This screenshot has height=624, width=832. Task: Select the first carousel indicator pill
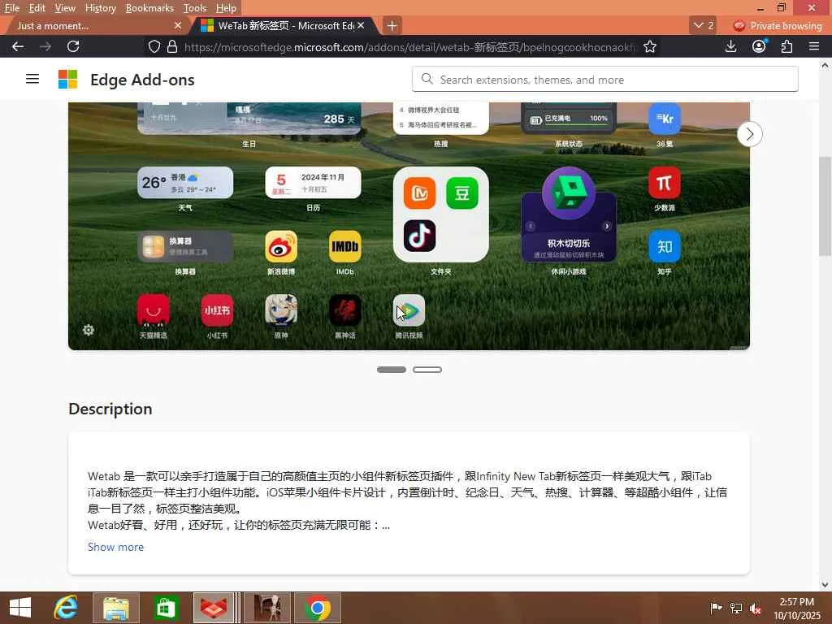tap(392, 370)
